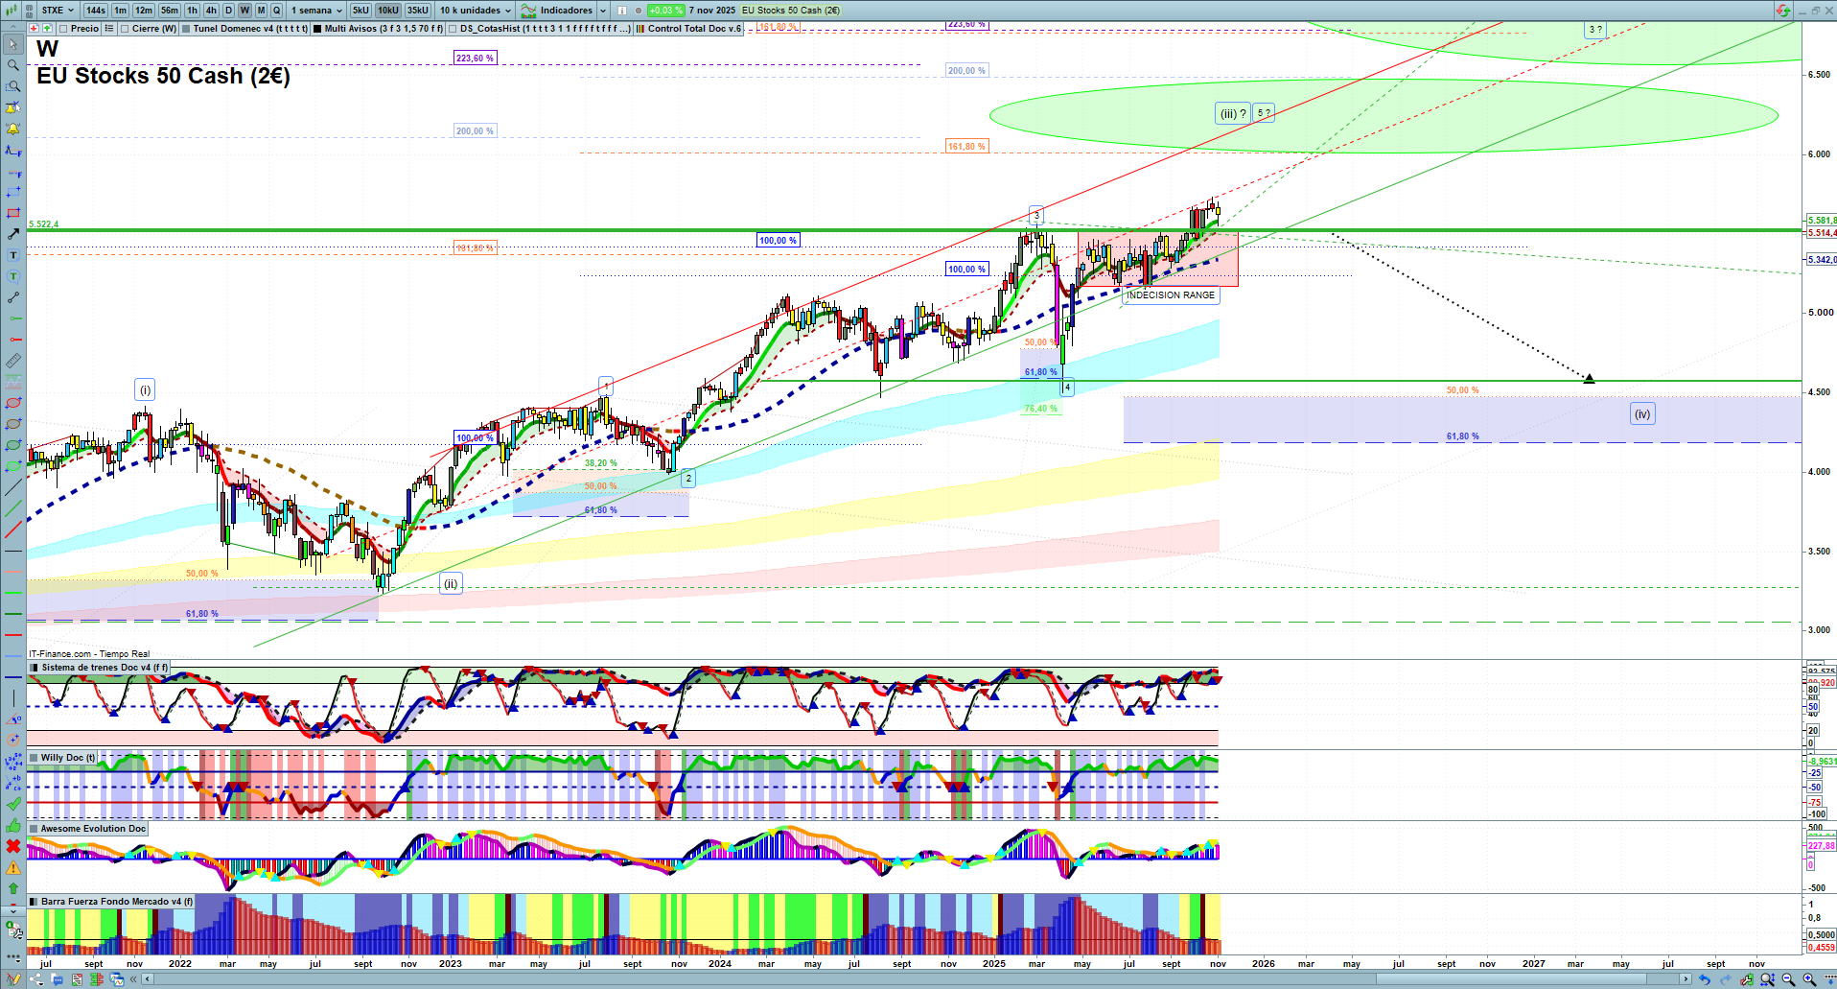Viewport: 1837px width, 989px height.
Task: Expand bottom toolbar with double chevron
Action: pyautogui.click(x=131, y=979)
